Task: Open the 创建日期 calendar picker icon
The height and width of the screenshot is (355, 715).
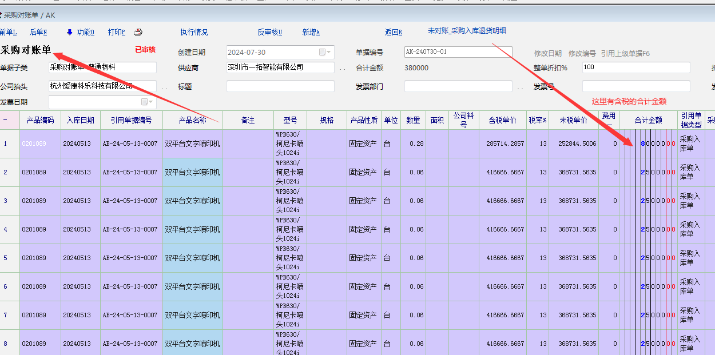Action: pyautogui.click(x=322, y=53)
